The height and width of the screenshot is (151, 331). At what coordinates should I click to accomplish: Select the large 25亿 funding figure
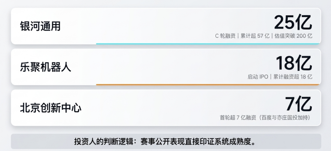pos(293,23)
